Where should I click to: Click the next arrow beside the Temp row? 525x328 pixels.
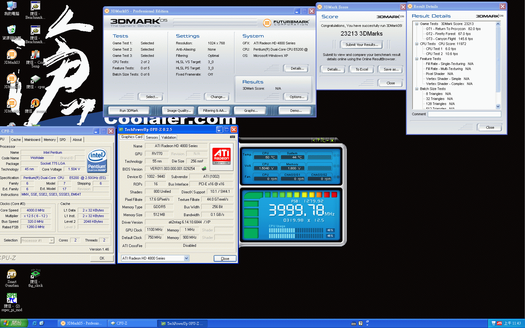338,155
